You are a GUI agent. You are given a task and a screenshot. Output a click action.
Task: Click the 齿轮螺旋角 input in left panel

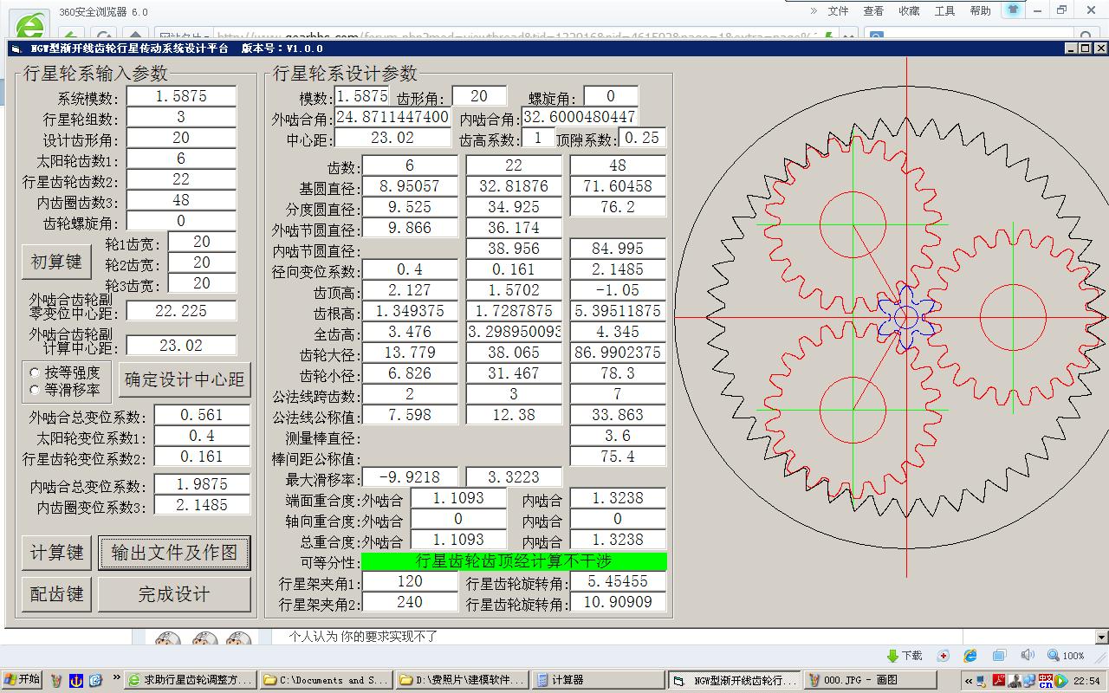pyautogui.click(x=181, y=221)
